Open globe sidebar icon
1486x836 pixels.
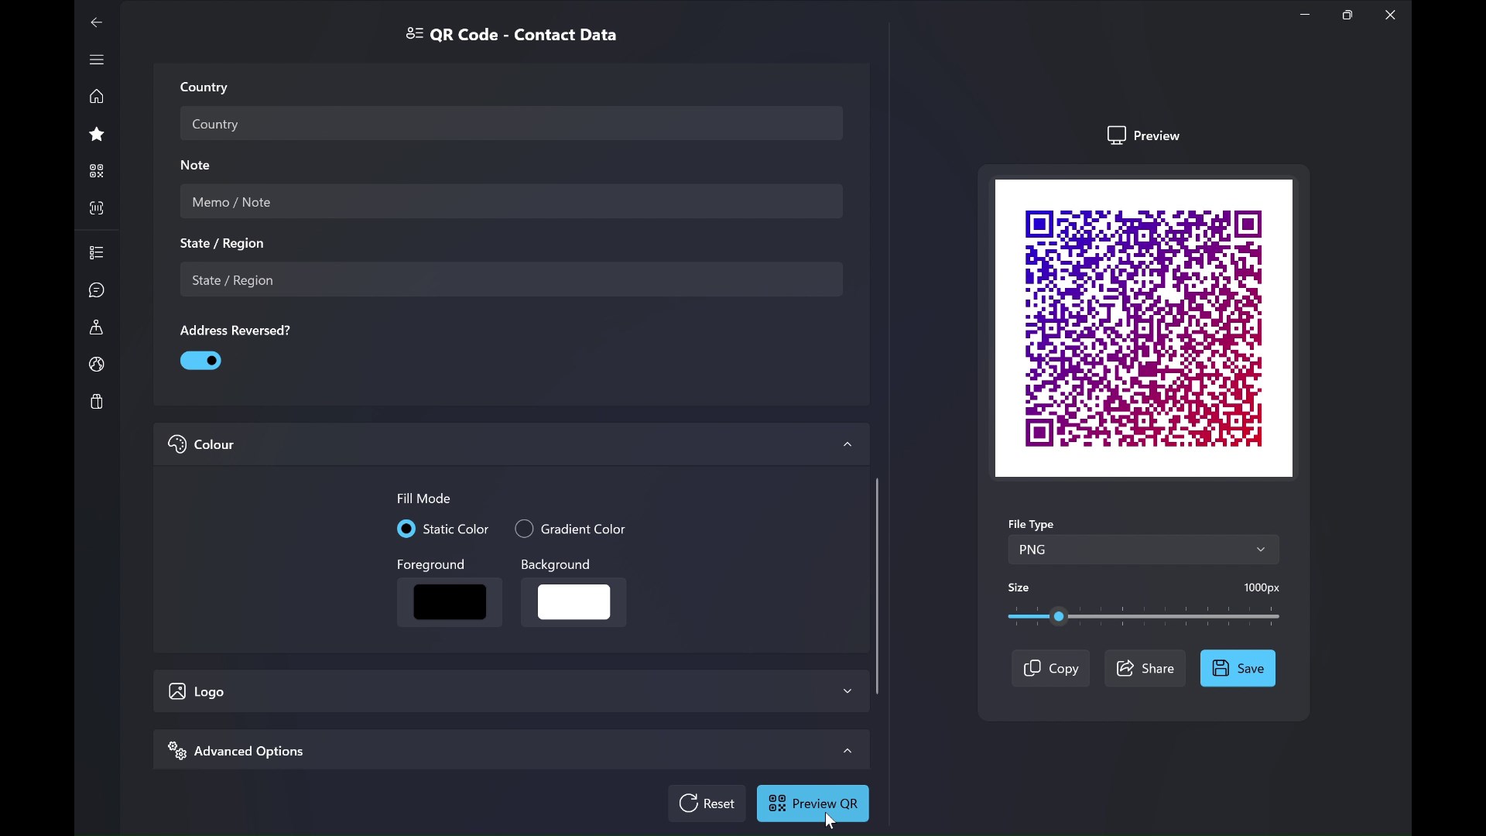tap(96, 365)
